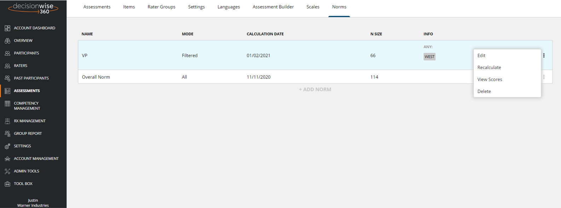The image size is (561, 208).
Task: Click the NAME column header
Action: coord(87,34)
